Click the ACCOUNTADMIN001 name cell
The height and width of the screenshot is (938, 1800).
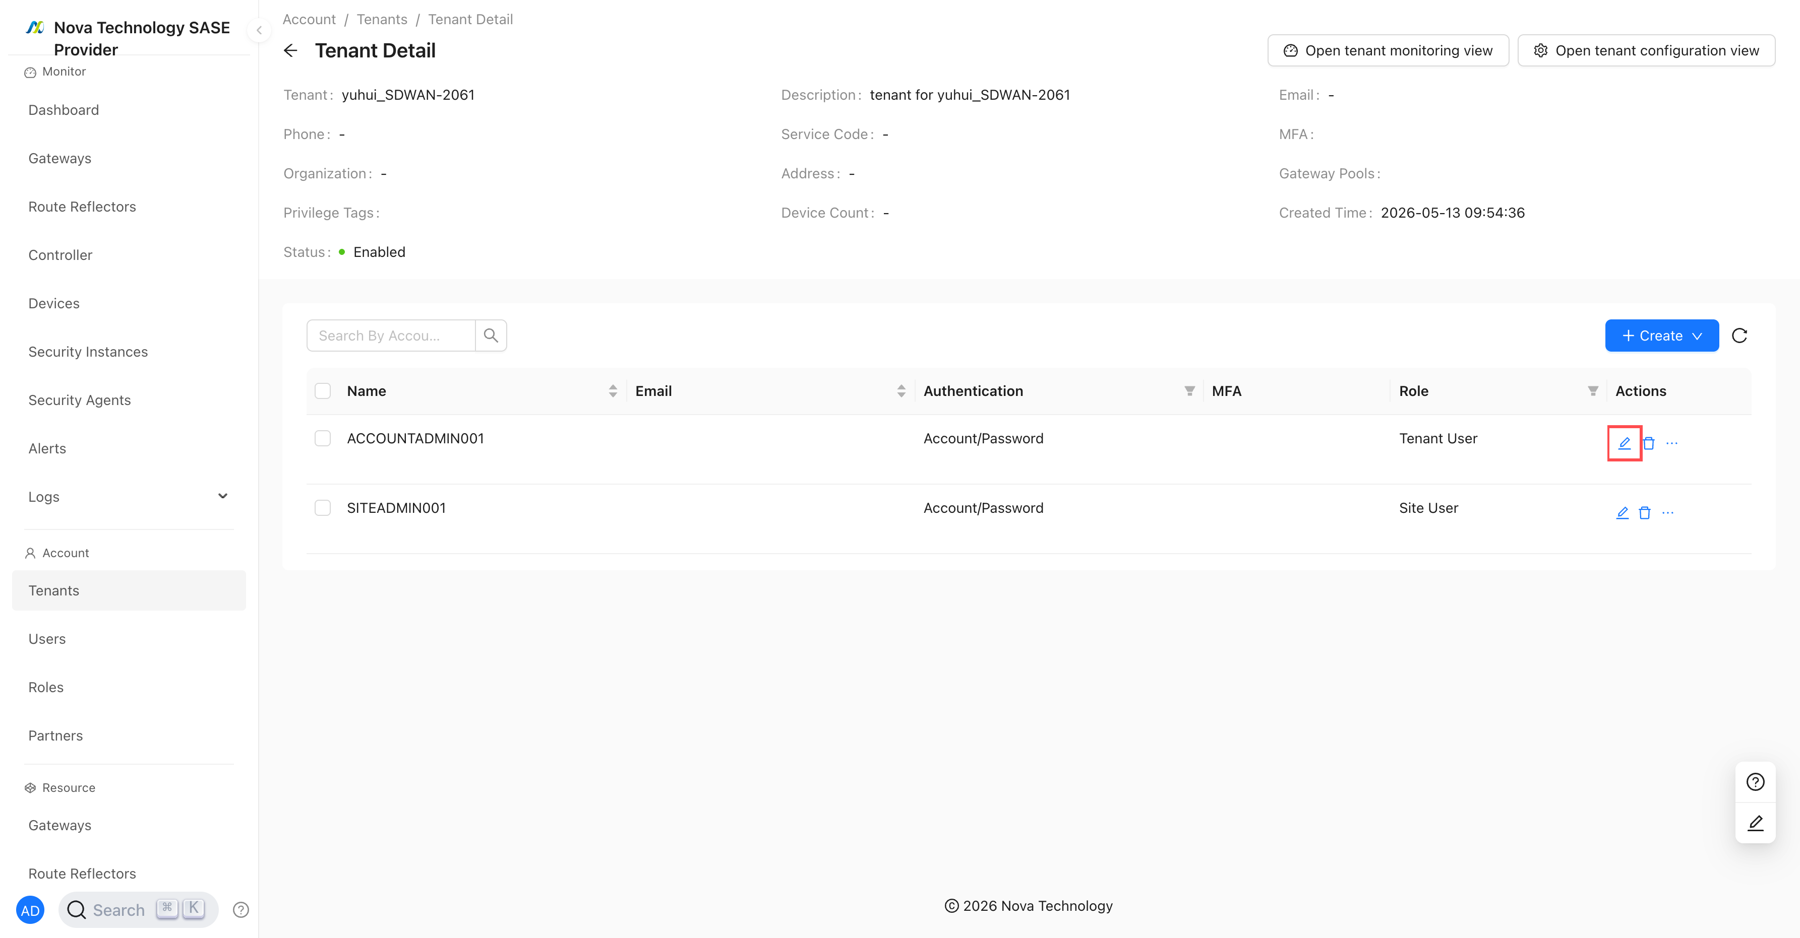(x=415, y=438)
